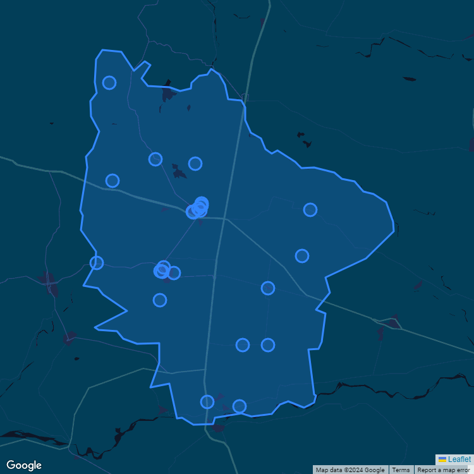Open the Terms link
This screenshot has width=474, height=474.
pos(401,470)
